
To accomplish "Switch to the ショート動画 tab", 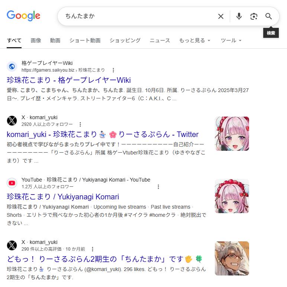I will [x=85, y=40].
